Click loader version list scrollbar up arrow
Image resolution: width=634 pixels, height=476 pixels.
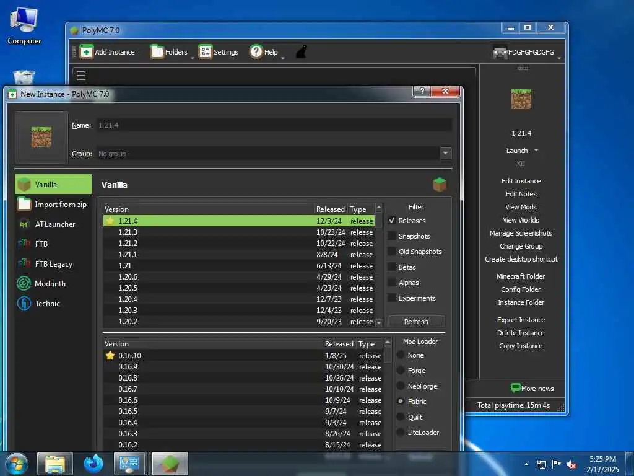(x=388, y=342)
